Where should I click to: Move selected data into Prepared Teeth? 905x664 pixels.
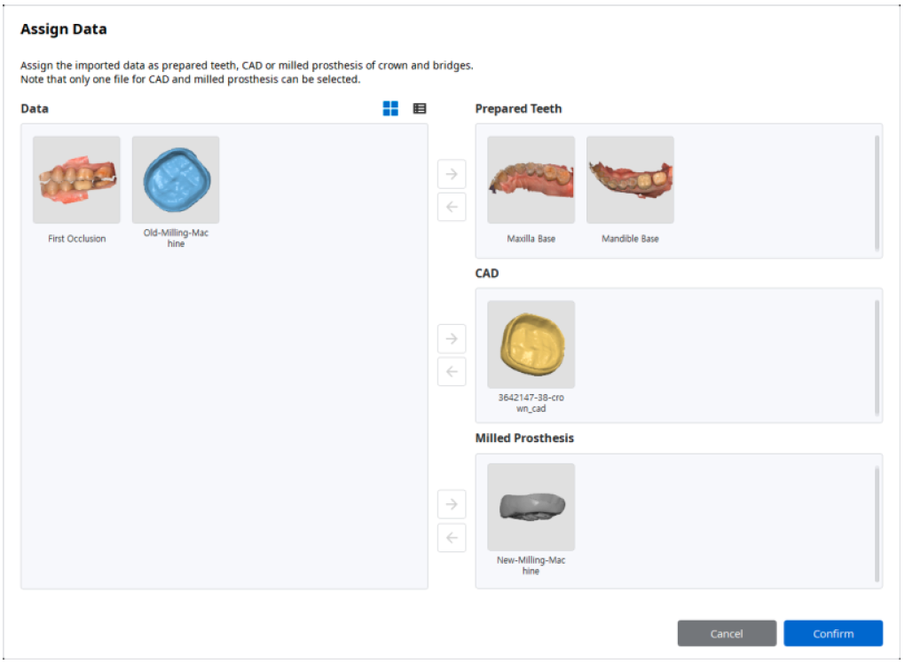(x=452, y=174)
